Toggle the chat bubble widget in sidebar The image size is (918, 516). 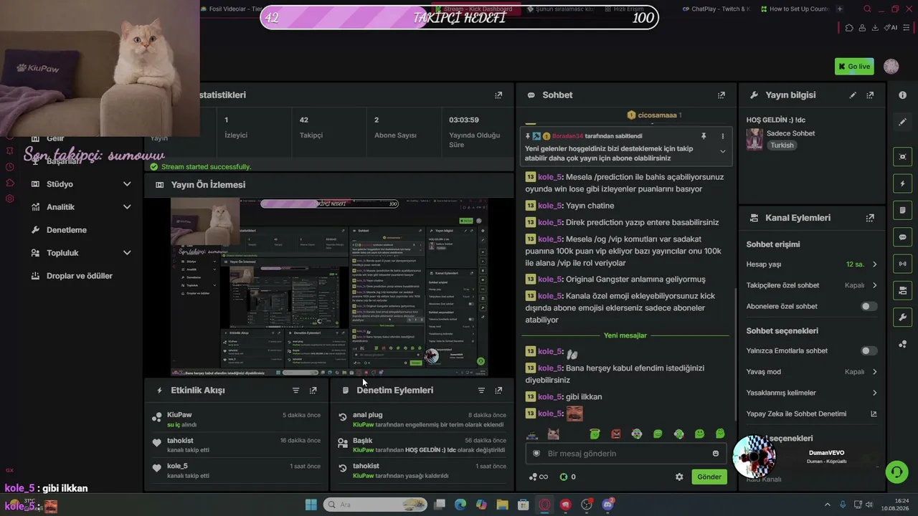coord(902,237)
